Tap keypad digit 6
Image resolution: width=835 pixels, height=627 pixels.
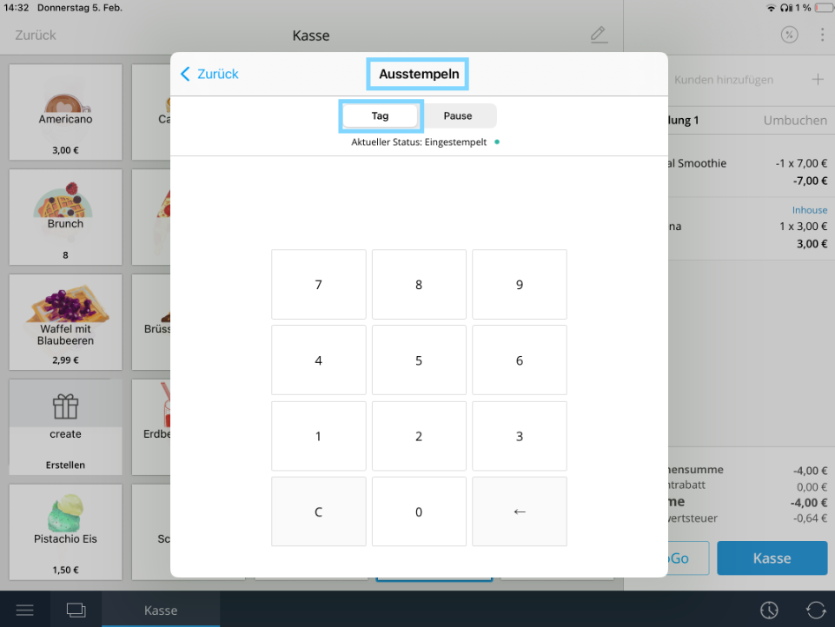point(520,360)
